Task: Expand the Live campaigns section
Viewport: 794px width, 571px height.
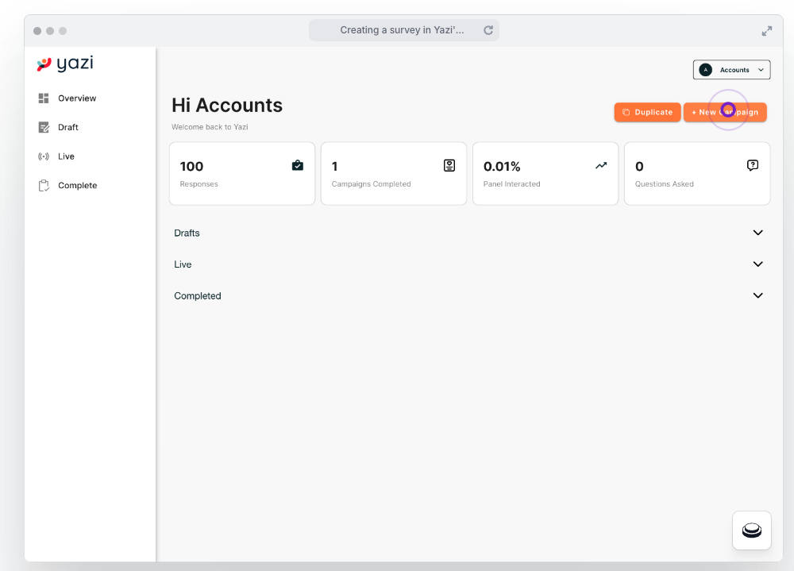Action: click(x=757, y=264)
